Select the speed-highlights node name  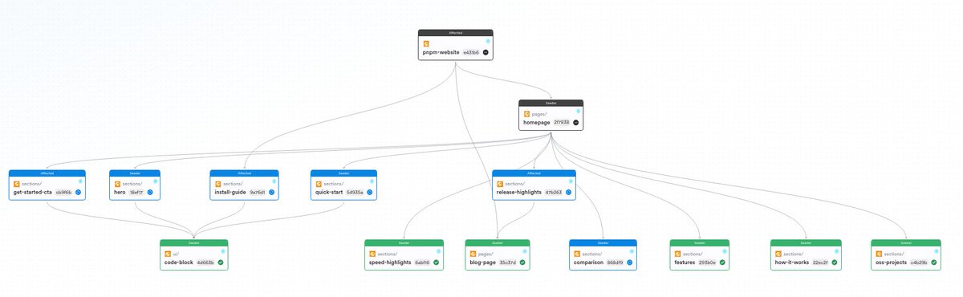coord(390,262)
